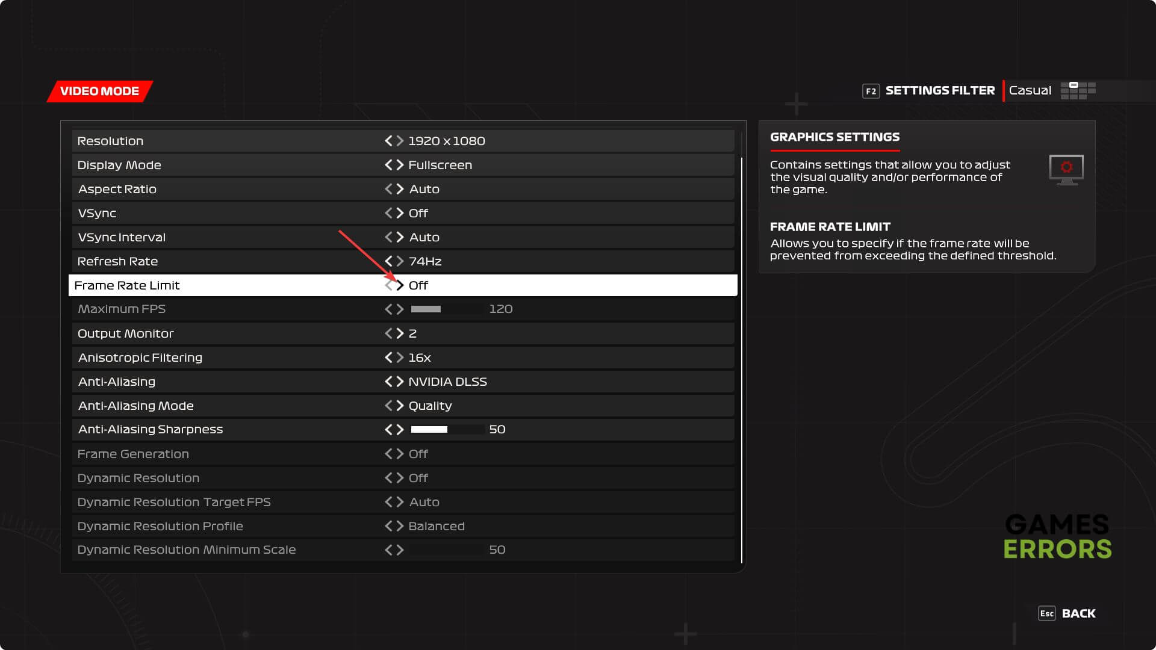Click left arrow for Anisotropic Filtering 16x
Viewport: 1156px width, 650px height.
[x=388, y=357]
